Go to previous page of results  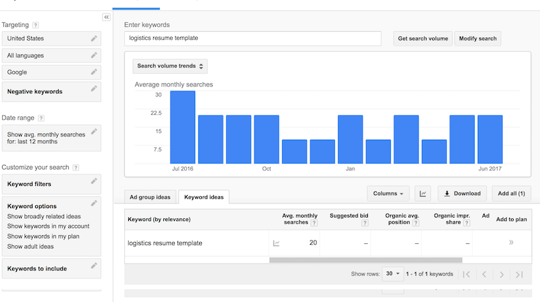(x=484, y=274)
